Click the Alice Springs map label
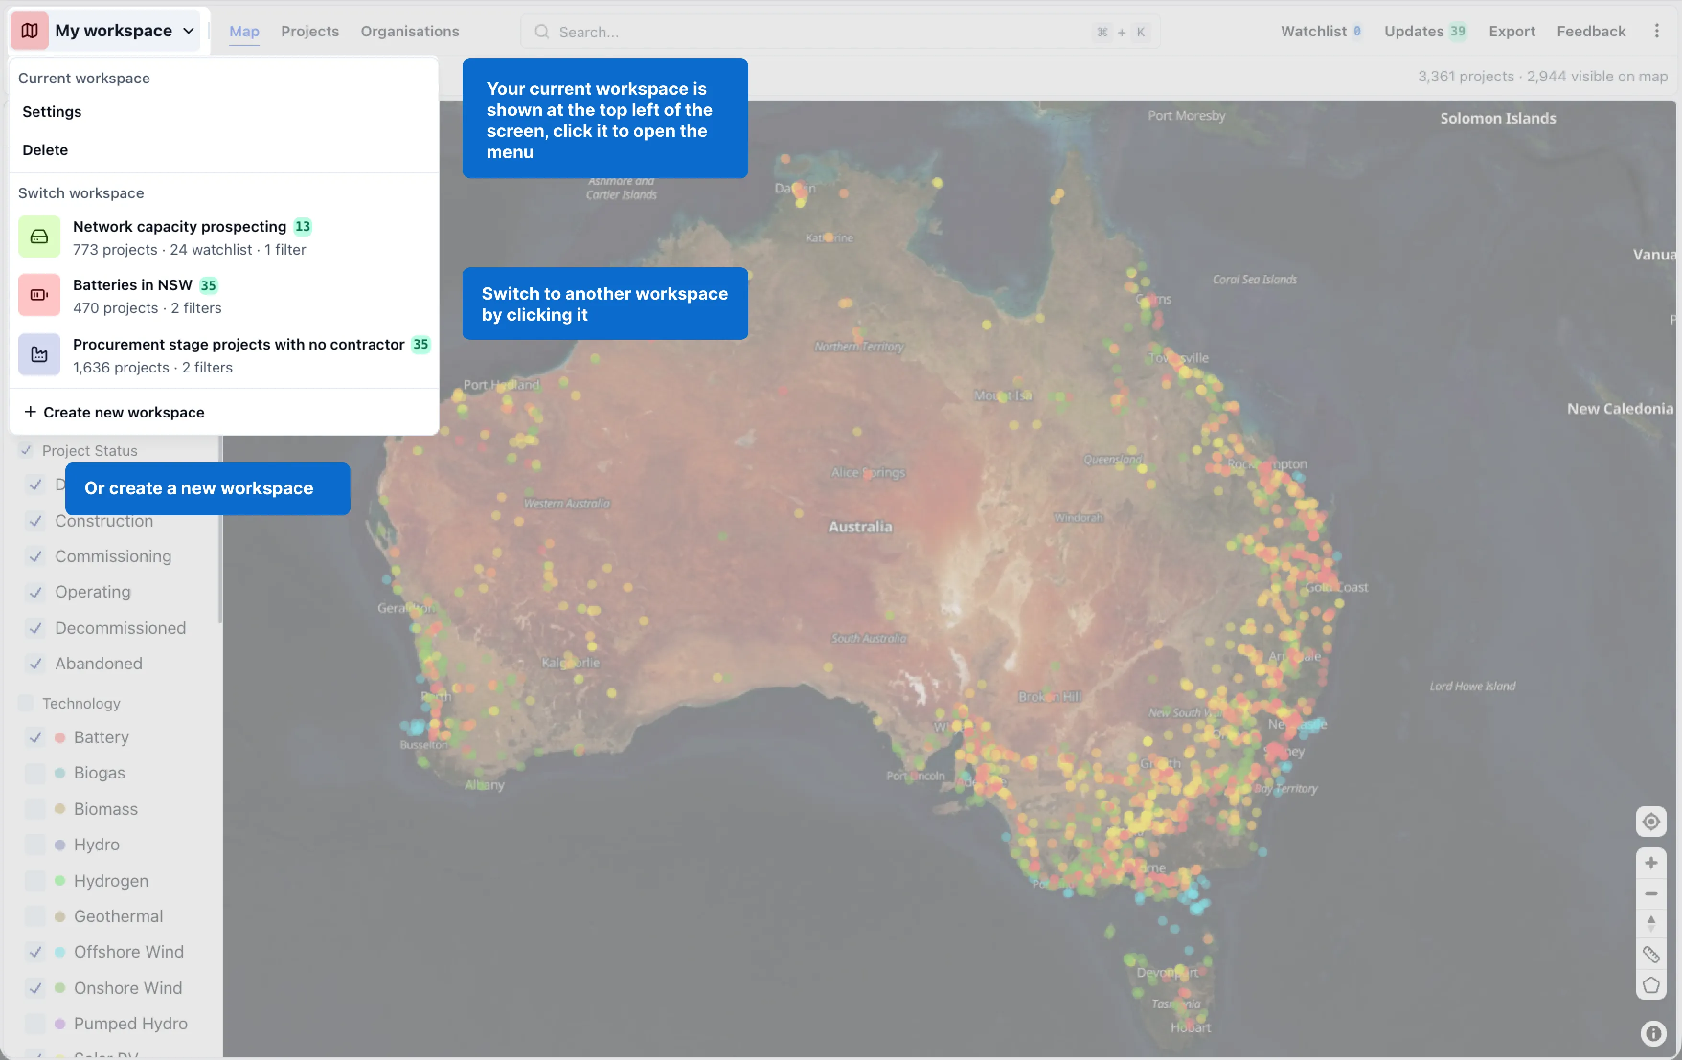 [867, 473]
